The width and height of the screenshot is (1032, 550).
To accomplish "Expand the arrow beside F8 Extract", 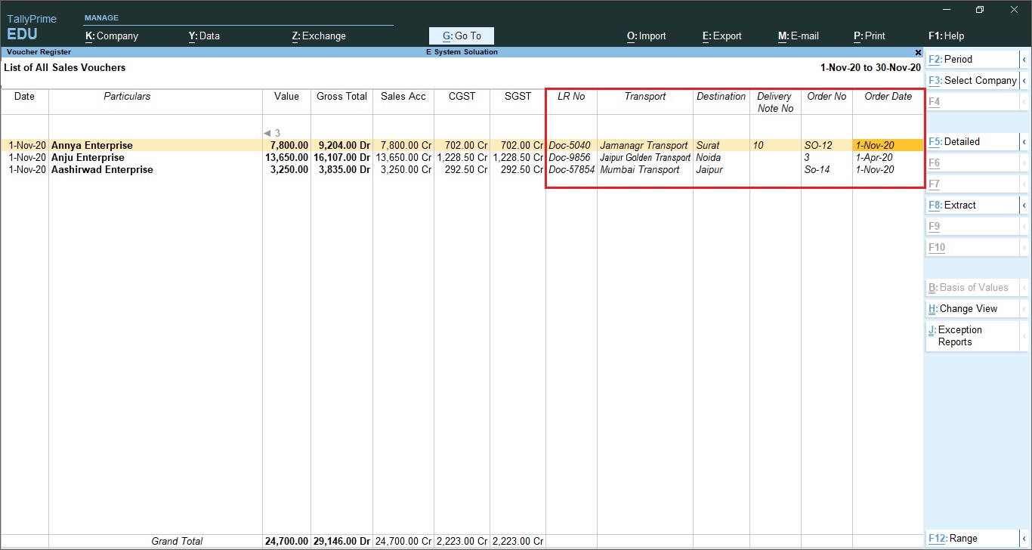I will pos(1024,205).
